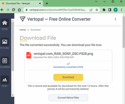Open the Chrome three-dot menu
The image size is (125, 104).
point(121,10)
